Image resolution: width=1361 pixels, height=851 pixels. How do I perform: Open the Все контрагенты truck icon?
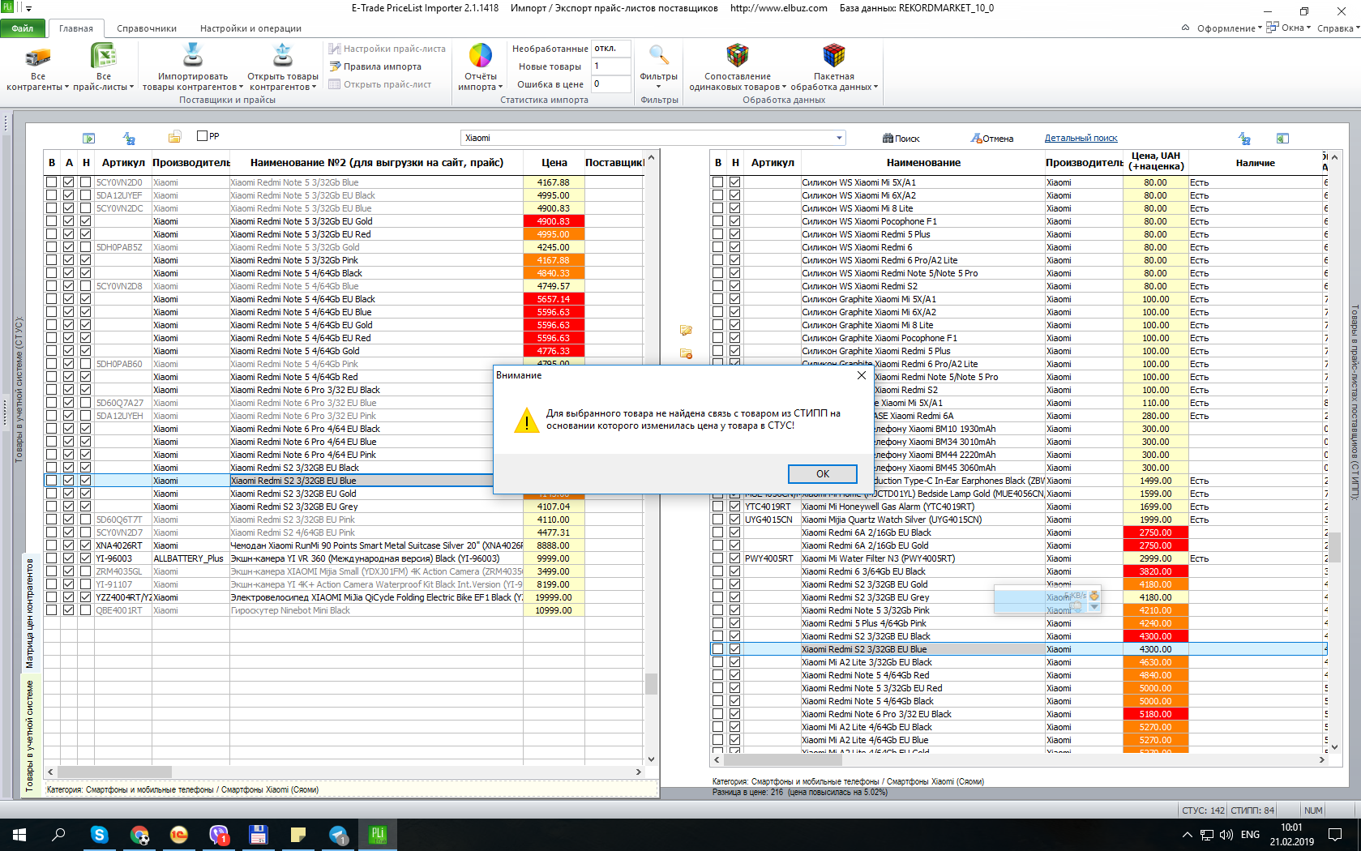tap(38, 56)
